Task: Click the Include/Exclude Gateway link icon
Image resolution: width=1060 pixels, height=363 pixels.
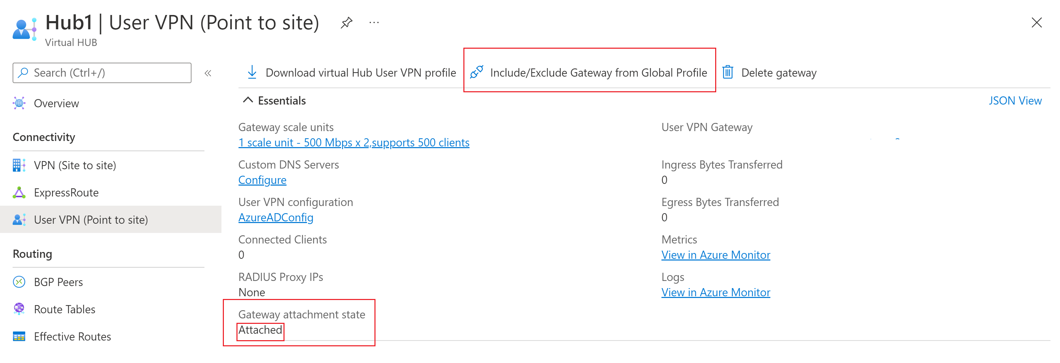Action: (477, 72)
